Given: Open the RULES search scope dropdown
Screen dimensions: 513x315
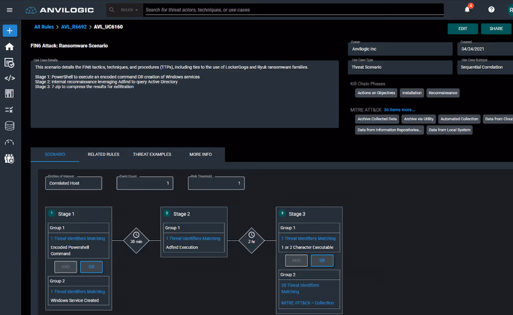Looking at the screenshot, I should 129,10.
